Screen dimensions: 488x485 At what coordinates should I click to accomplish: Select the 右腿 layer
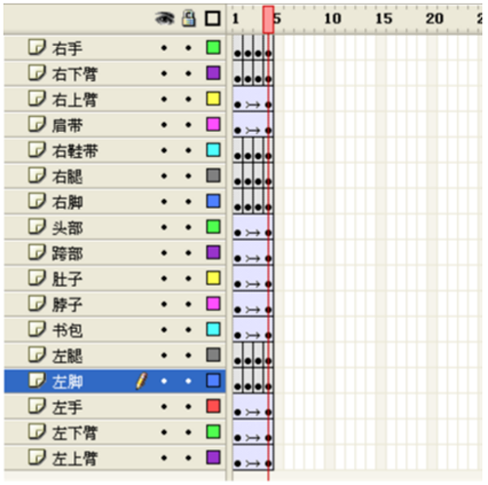click(x=114, y=177)
